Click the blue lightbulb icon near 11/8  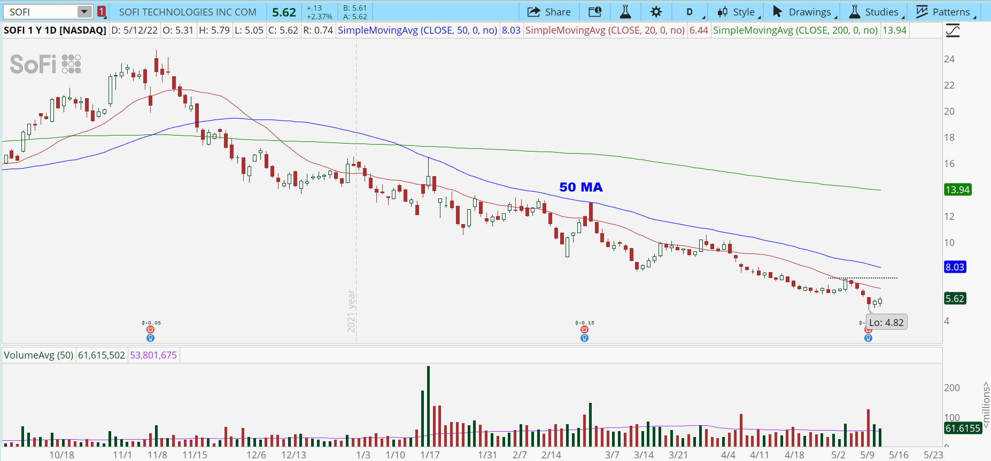(x=150, y=338)
